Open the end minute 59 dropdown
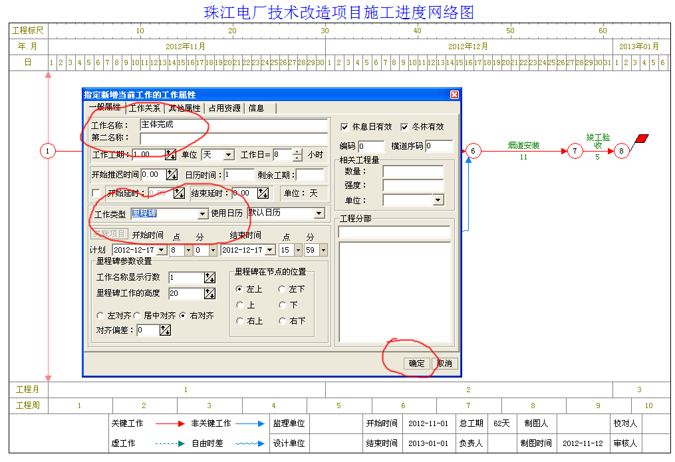 point(323,250)
